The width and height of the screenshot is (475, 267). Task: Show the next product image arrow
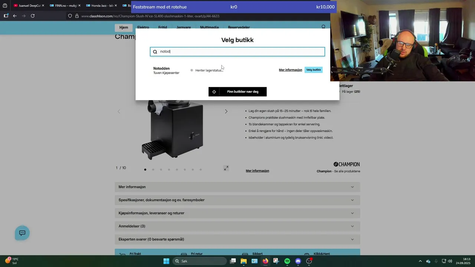[x=226, y=111]
